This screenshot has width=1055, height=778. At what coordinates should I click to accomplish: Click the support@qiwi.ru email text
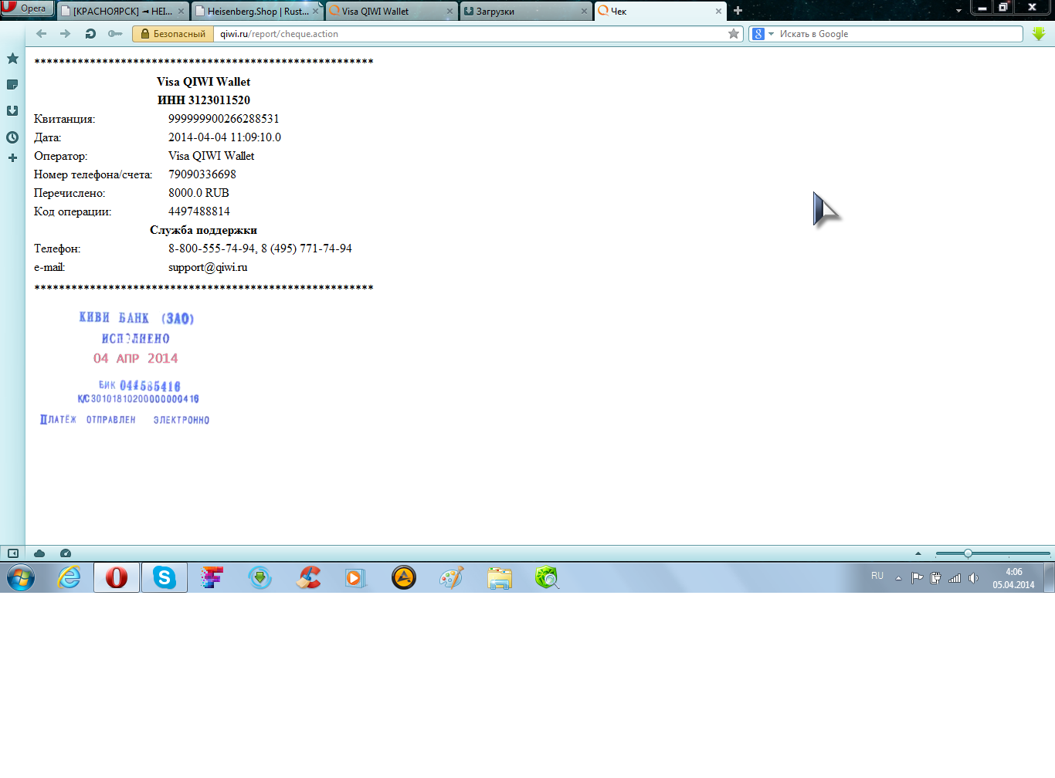(208, 267)
